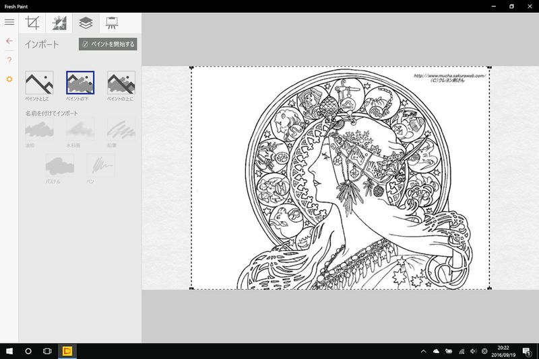Viewport: 539px width, 359px height.
Task: Open Task View in taskbar
Action: tap(47, 351)
